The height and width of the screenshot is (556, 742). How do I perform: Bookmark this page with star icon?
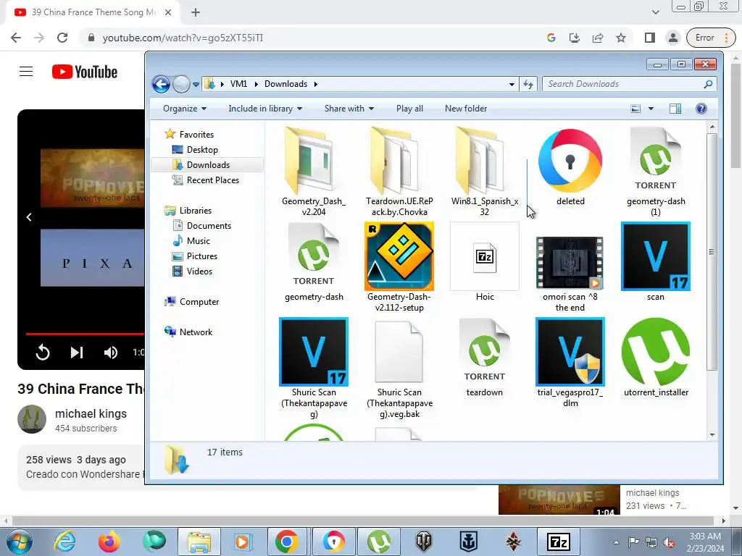621,38
